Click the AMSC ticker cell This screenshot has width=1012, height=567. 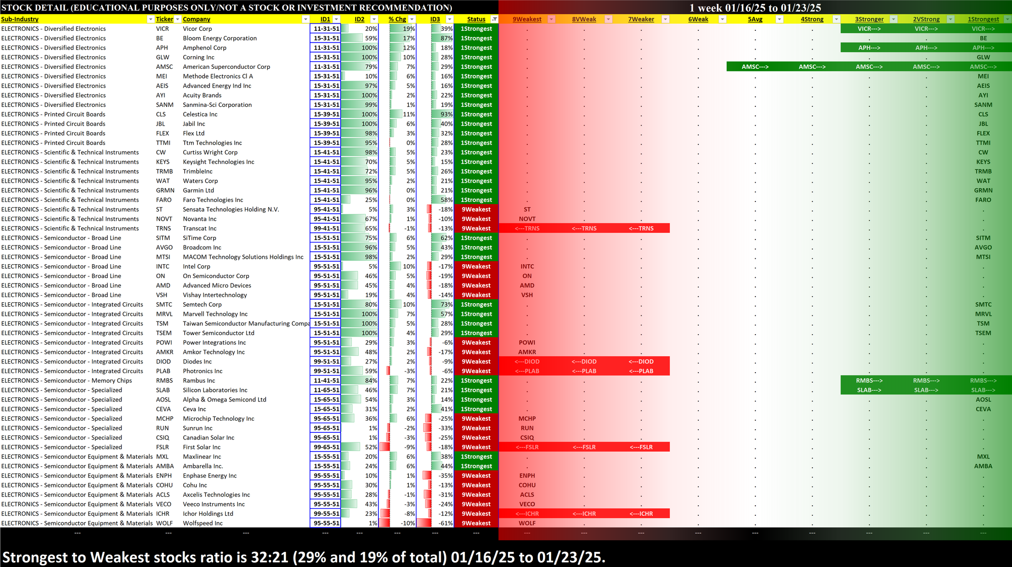coord(164,67)
